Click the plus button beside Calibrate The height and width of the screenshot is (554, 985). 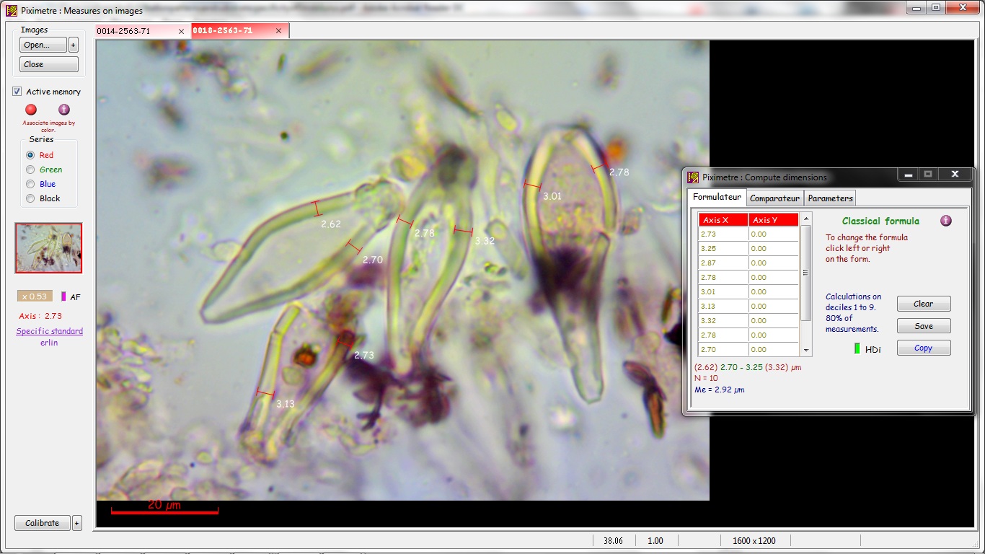[77, 523]
